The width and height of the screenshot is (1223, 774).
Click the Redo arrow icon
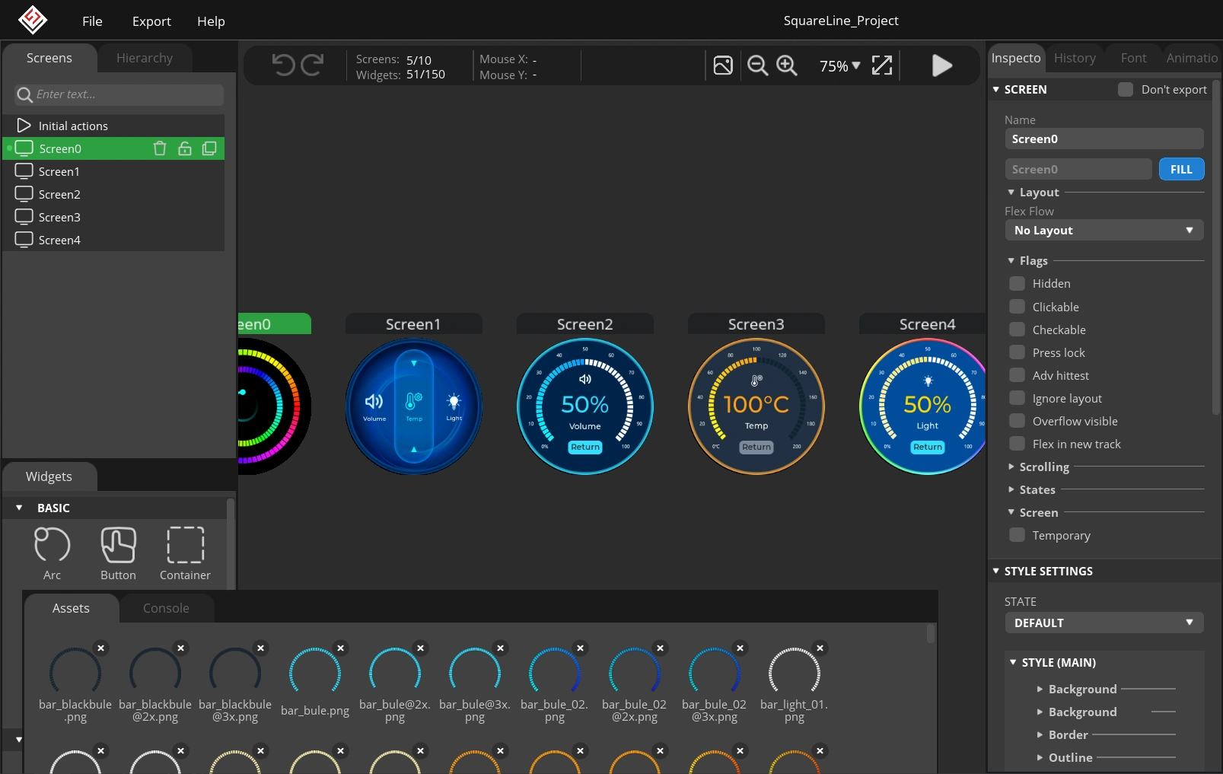[x=312, y=65]
